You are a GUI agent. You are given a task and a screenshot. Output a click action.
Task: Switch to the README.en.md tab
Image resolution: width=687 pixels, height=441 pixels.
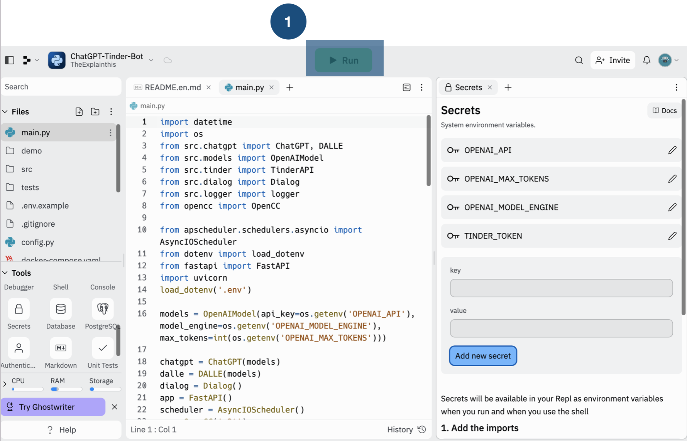(x=172, y=88)
